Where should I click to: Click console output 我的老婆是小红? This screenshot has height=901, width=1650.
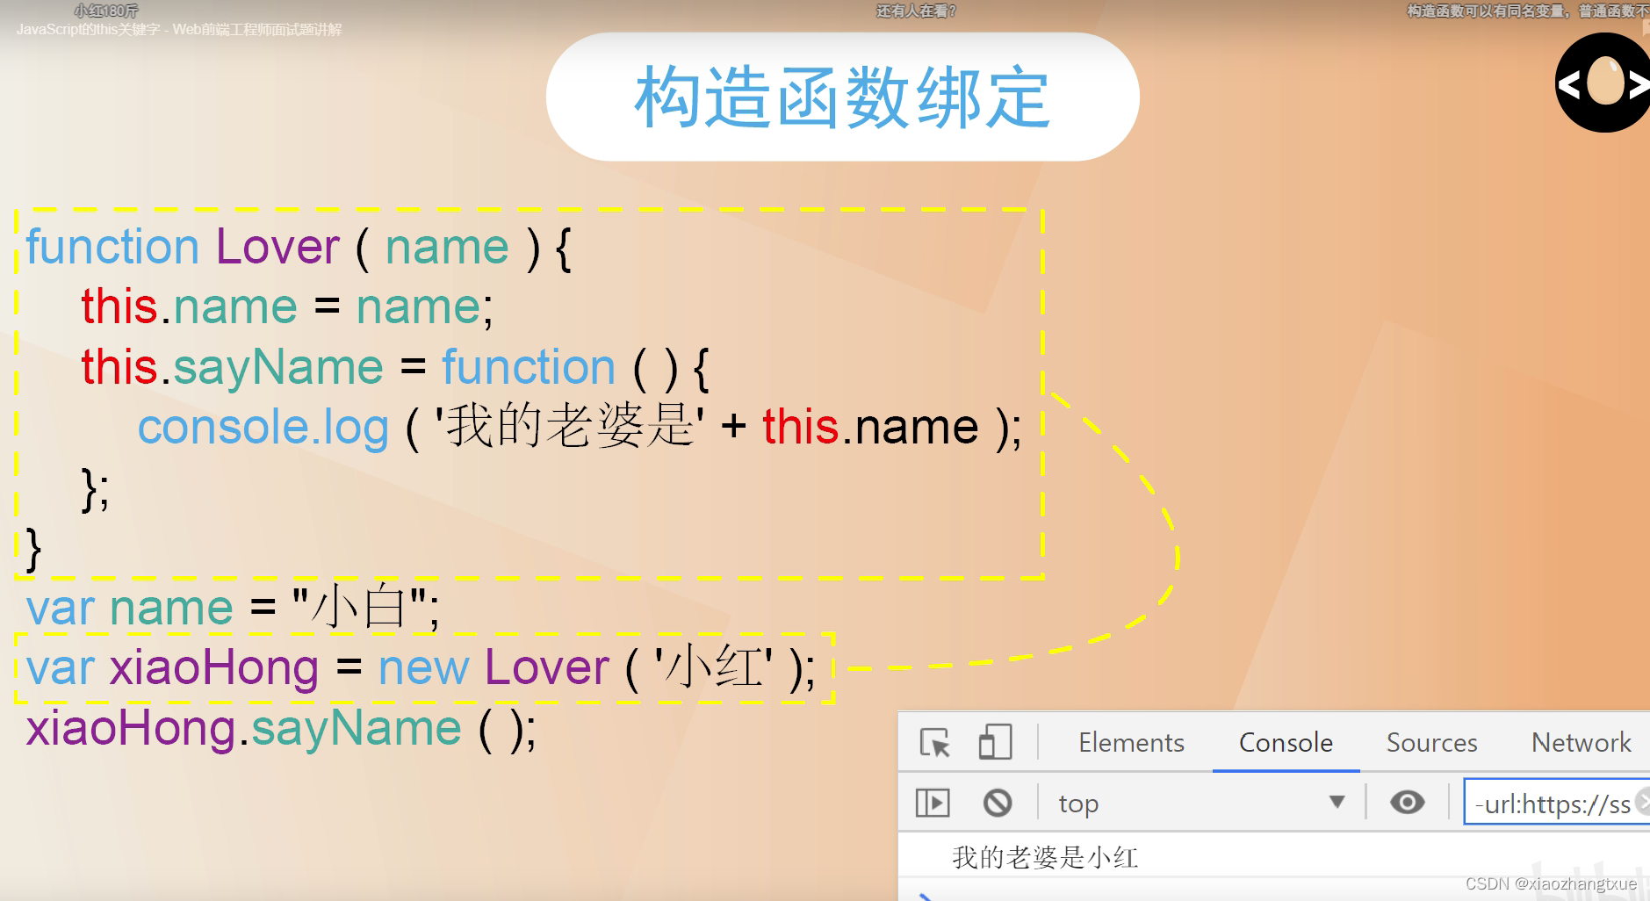[x=1045, y=857]
